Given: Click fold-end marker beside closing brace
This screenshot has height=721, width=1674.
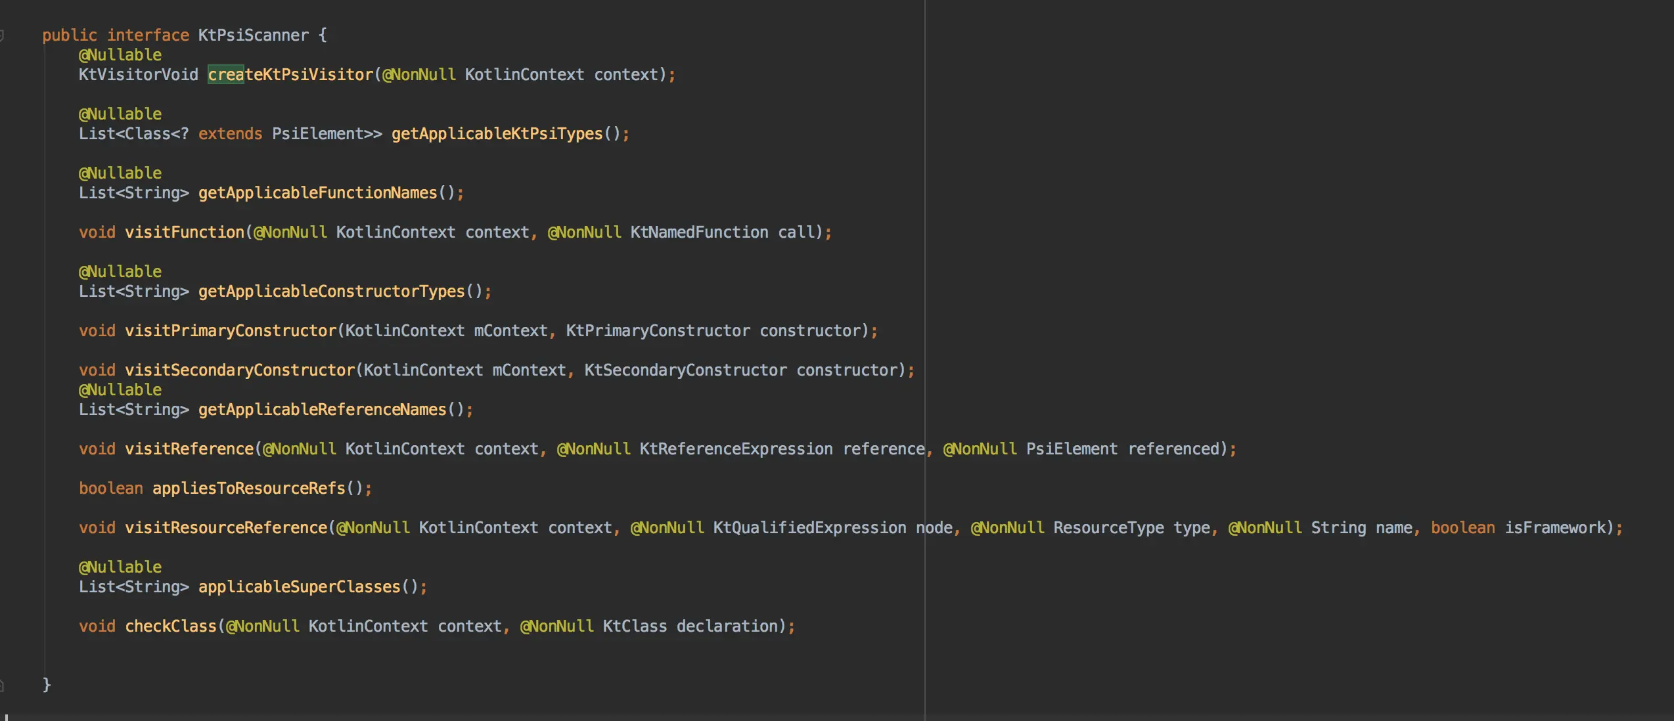Looking at the screenshot, I should tap(2, 686).
